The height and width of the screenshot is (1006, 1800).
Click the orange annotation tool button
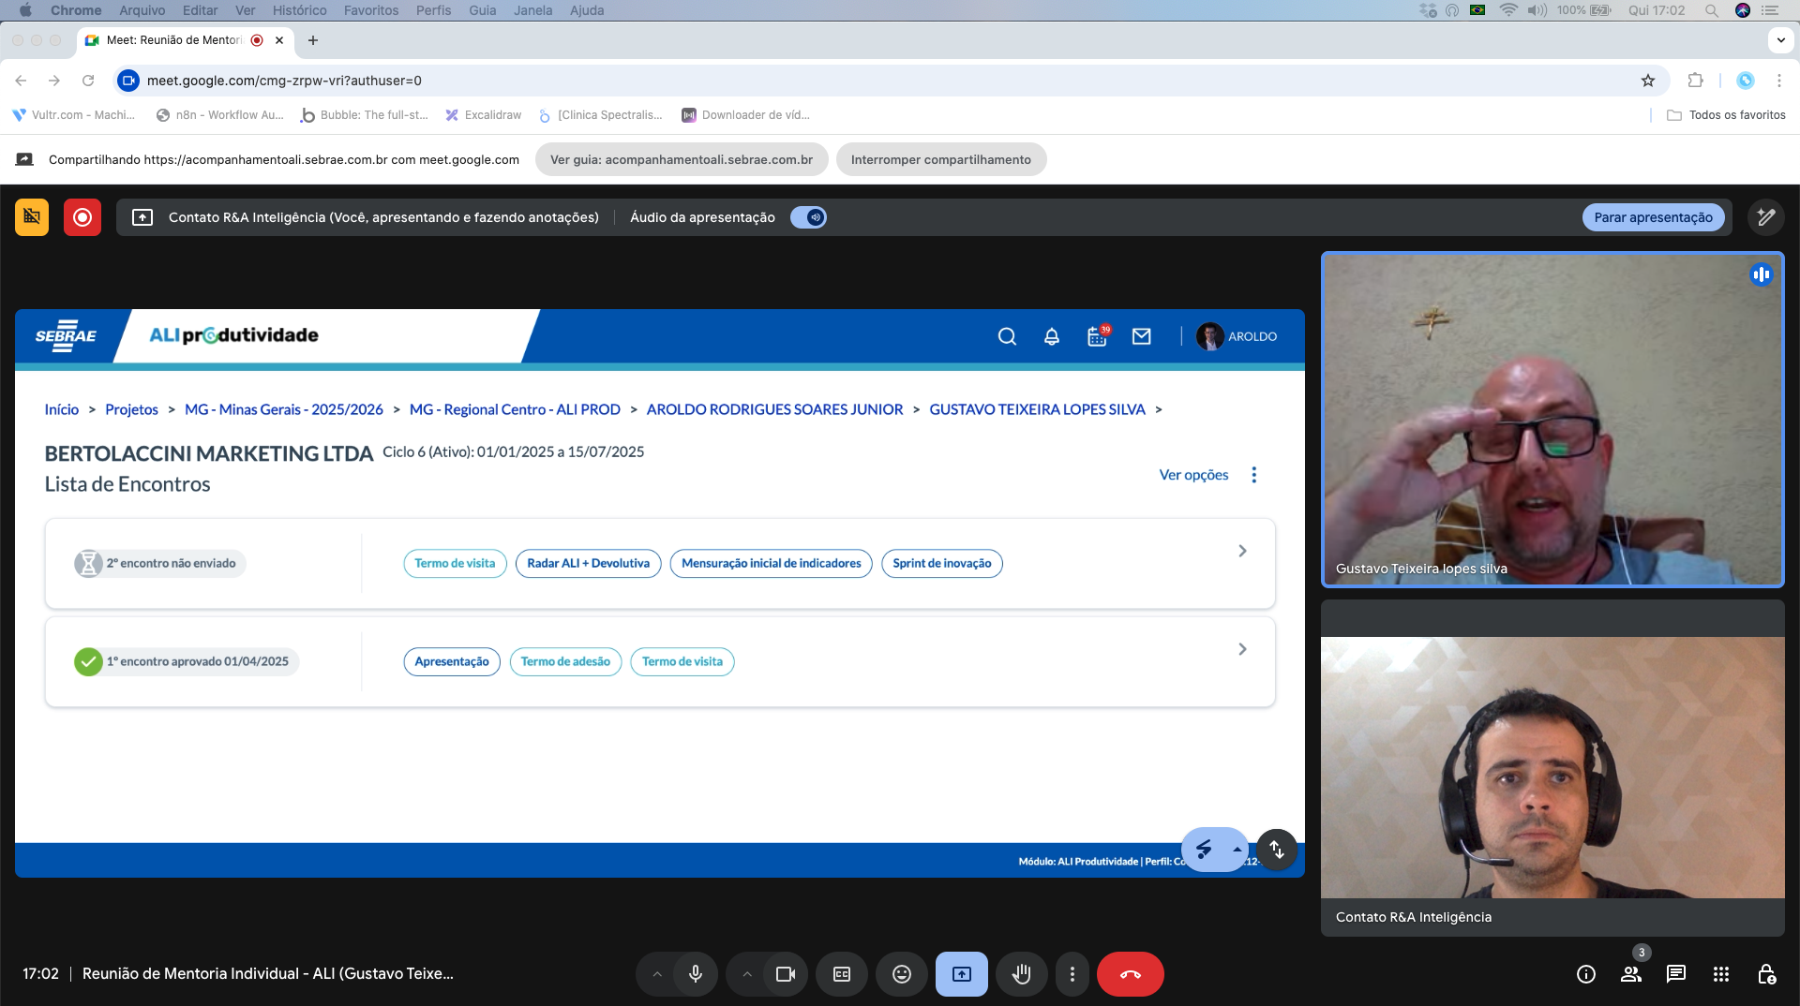(x=32, y=217)
